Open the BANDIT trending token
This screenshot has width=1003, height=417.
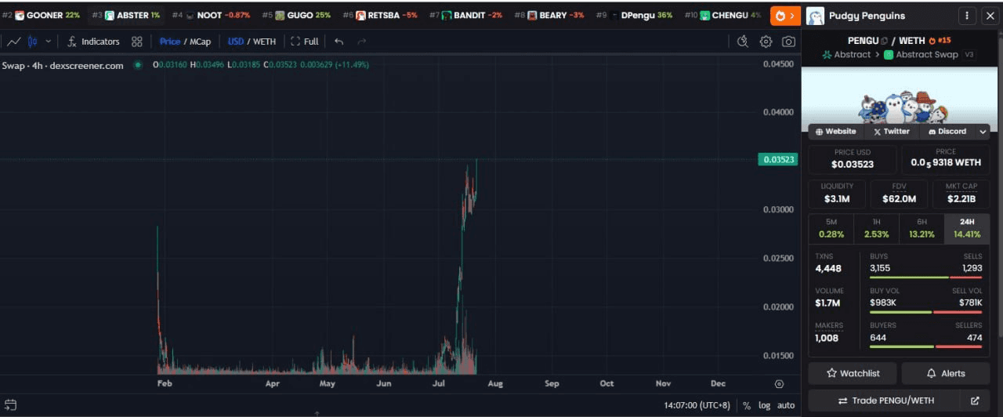click(465, 15)
